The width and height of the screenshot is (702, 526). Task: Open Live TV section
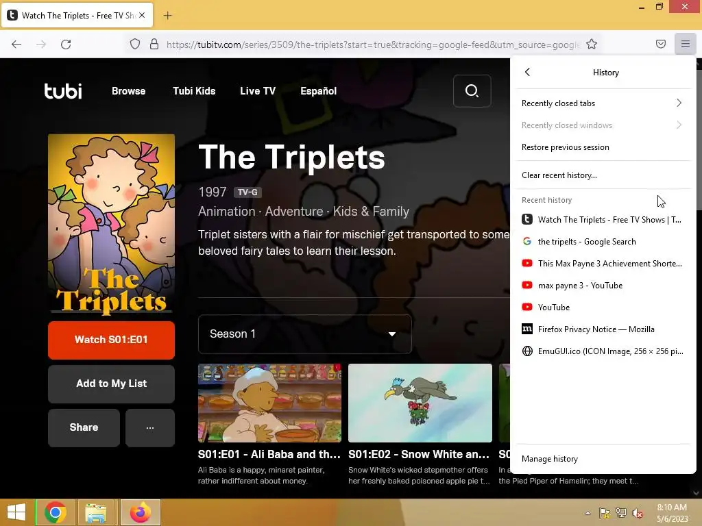pos(258,91)
